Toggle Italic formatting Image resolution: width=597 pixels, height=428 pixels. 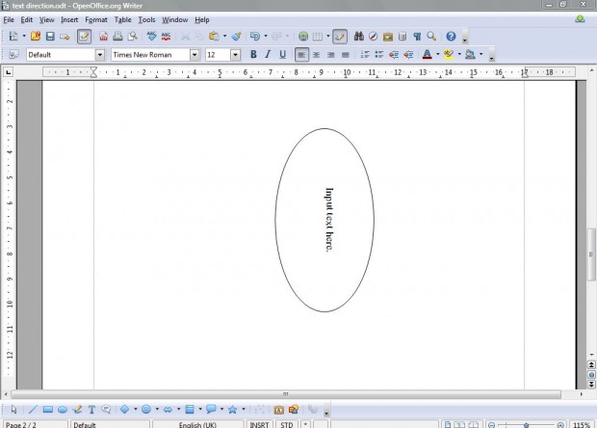click(x=268, y=55)
